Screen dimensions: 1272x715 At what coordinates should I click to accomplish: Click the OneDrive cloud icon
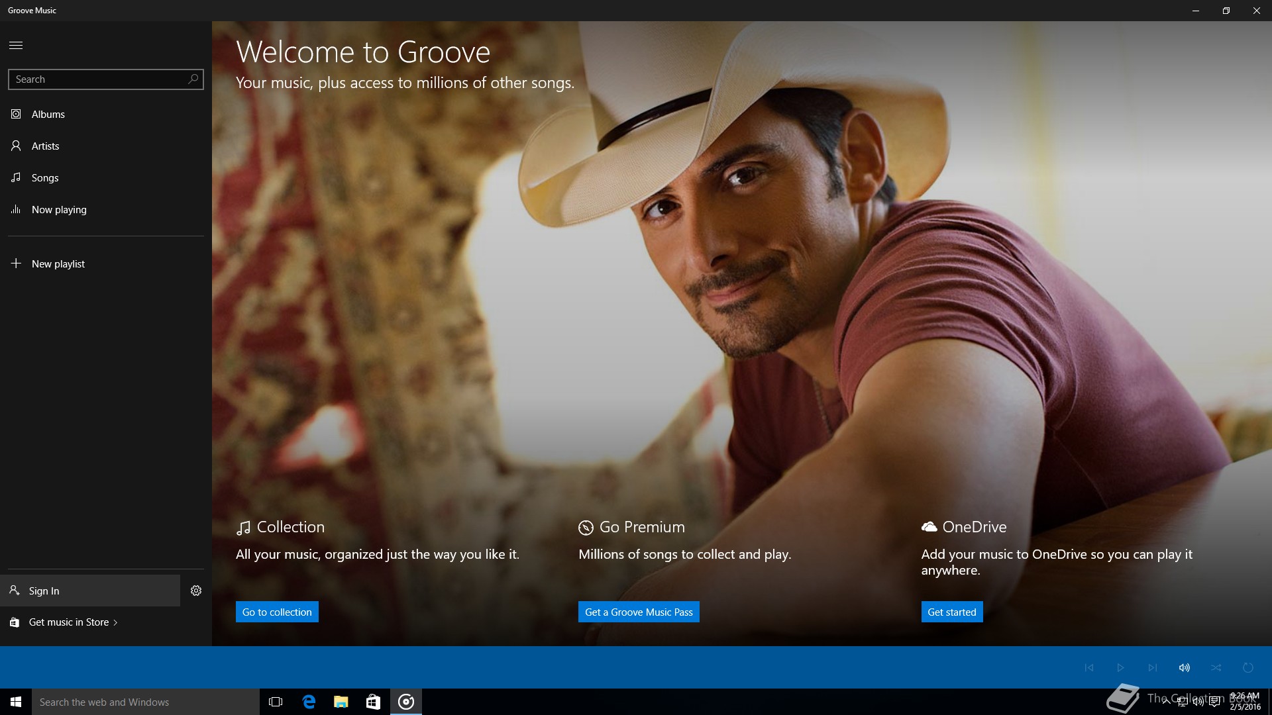929,527
